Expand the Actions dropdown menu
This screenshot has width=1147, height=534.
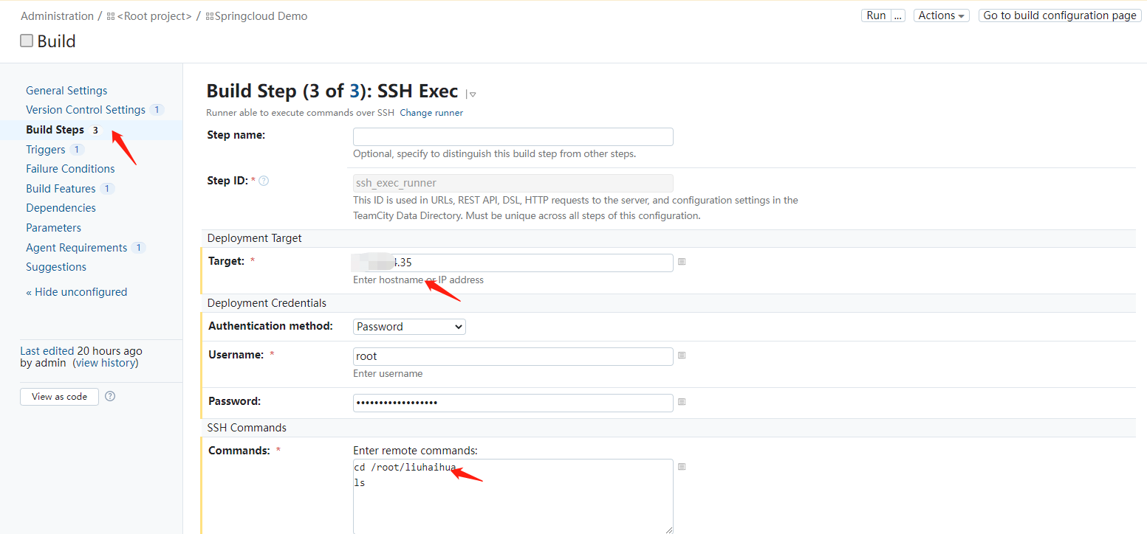click(x=942, y=15)
